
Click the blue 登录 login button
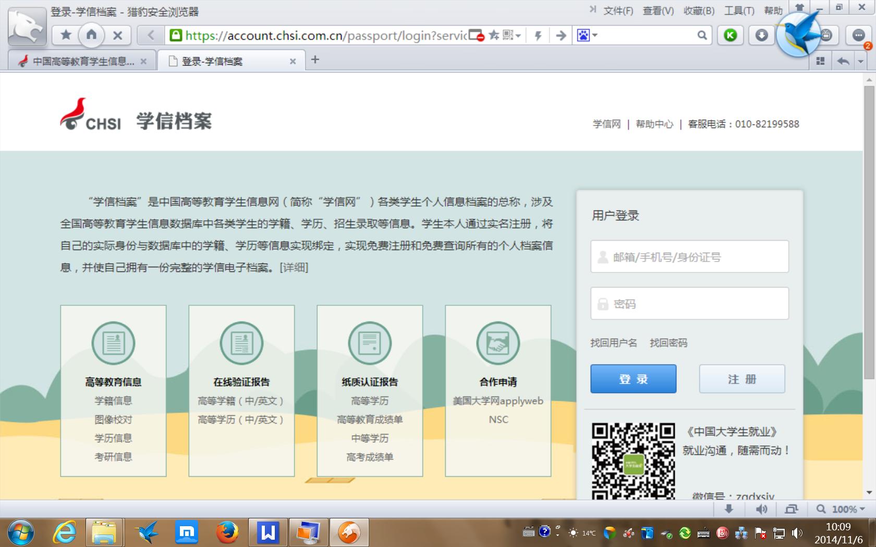point(633,379)
